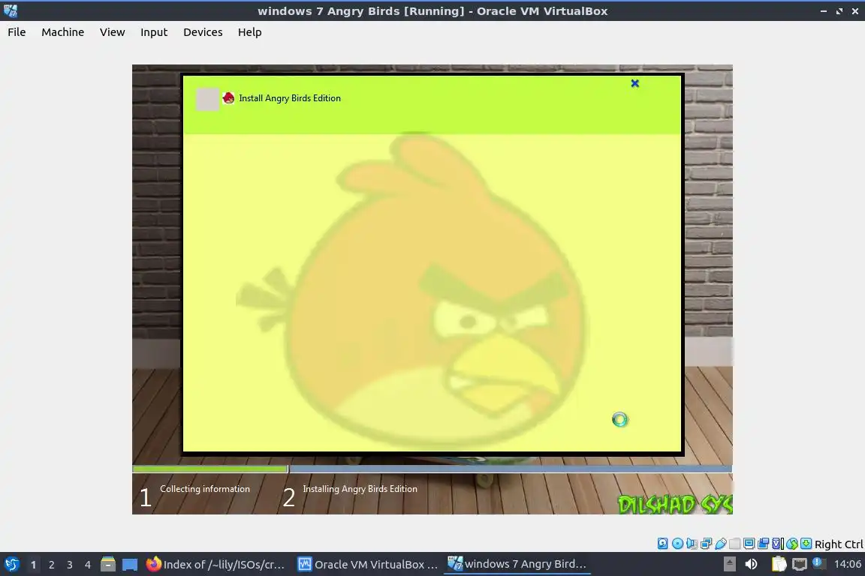The width and height of the screenshot is (865, 576).
Task: Open the File menu
Action: coord(17,32)
